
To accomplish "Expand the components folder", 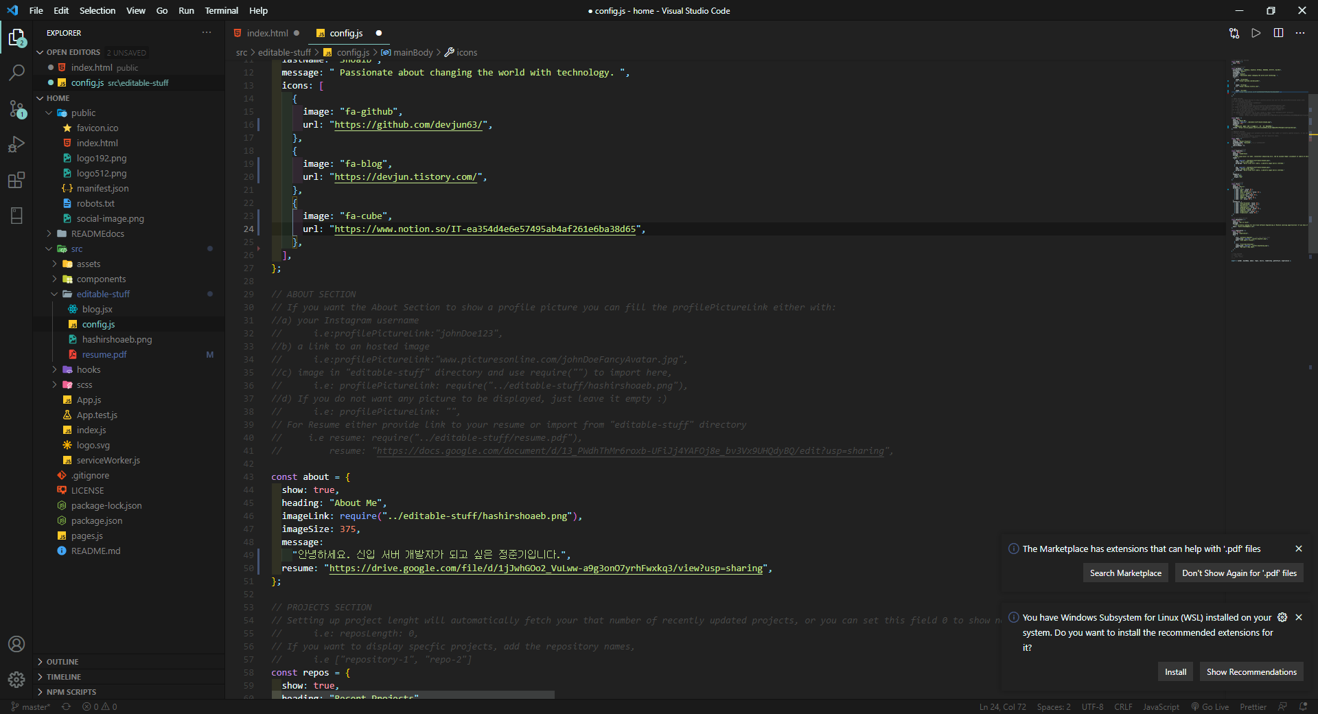I will (x=54, y=279).
